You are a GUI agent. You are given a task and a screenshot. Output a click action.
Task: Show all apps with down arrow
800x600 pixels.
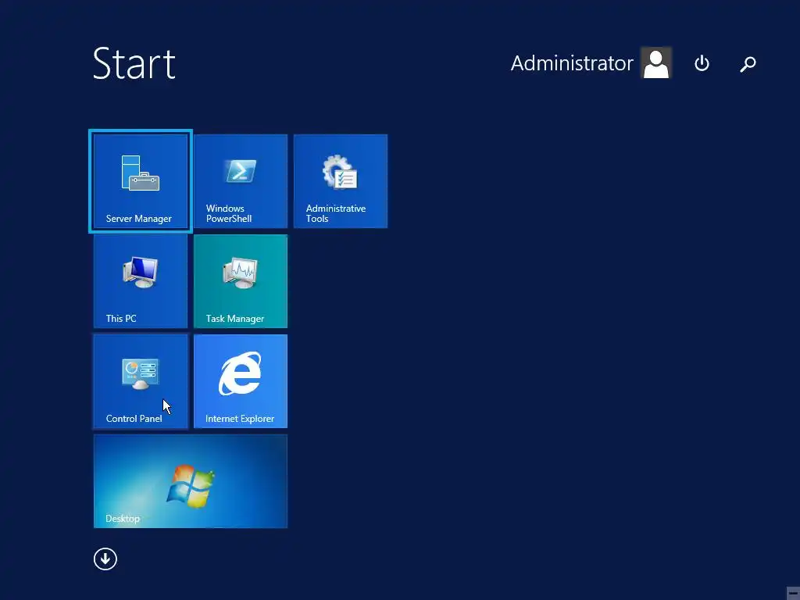(105, 559)
